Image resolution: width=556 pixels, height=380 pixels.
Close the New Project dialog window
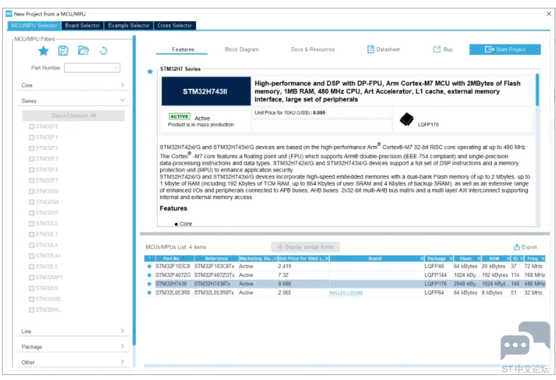(548, 14)
